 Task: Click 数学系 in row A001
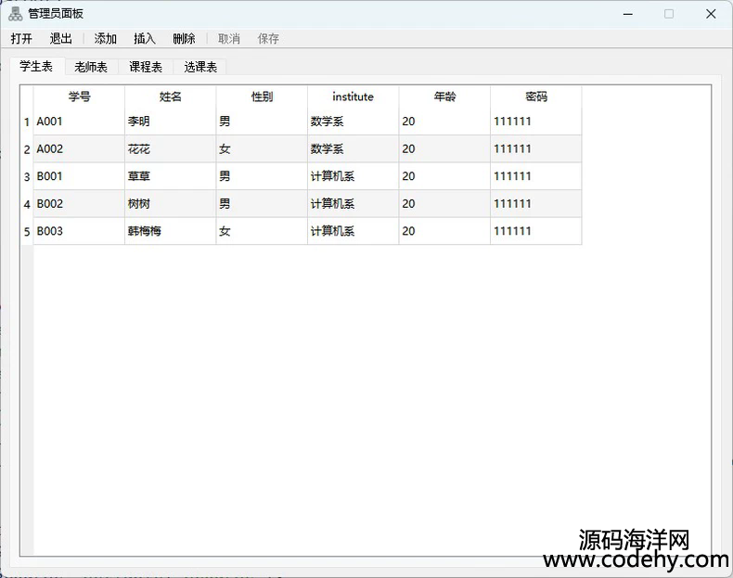click(353, 122)
